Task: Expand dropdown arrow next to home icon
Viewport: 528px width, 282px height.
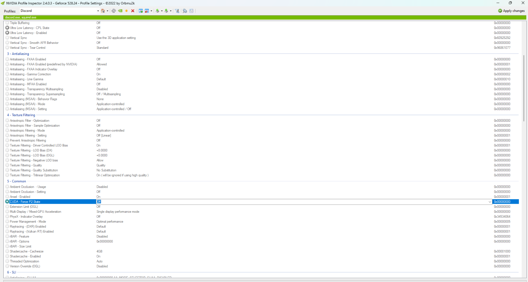Action: (x=108, y=11)
